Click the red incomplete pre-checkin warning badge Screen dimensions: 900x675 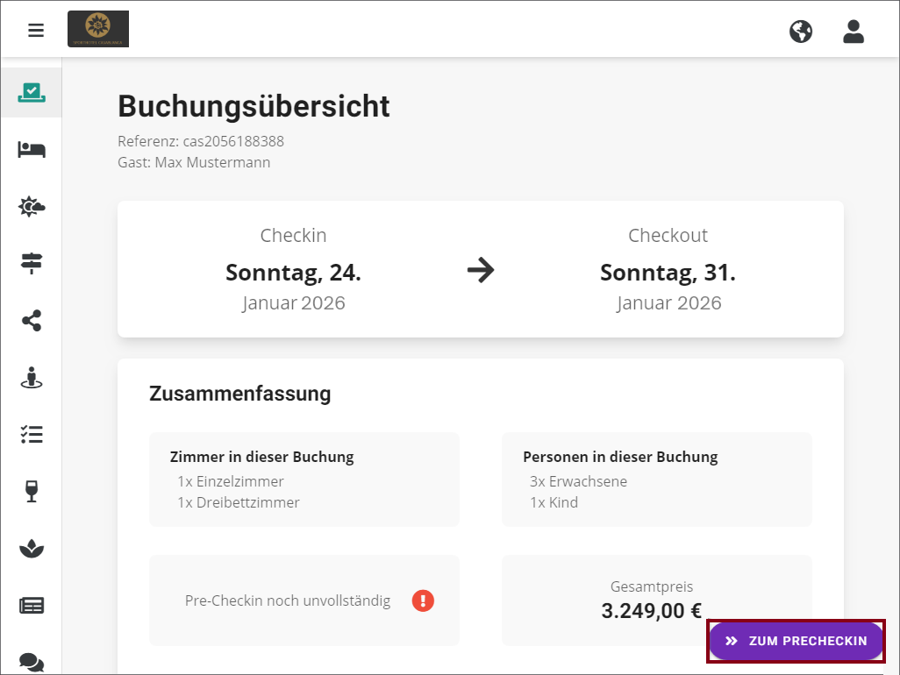pyautogui.click(x=423, y=600)
